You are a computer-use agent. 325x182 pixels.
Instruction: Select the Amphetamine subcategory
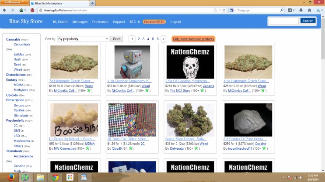pyautogui.click(x=23, y=156)
